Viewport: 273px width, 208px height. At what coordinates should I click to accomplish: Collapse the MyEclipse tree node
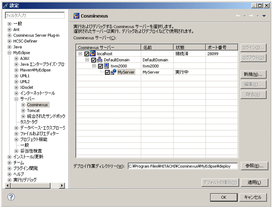click(x=9, y=53)
